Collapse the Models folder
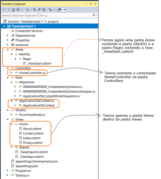This screenshot has width=161, height=179. [x=8, y=110]
